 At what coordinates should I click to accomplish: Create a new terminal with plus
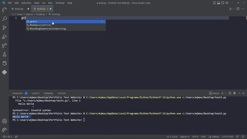pyautogui.click(x=222, y=93)
